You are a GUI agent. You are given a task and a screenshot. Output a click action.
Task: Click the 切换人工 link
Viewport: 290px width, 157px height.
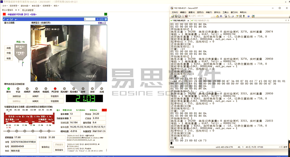tap(102, 23)
